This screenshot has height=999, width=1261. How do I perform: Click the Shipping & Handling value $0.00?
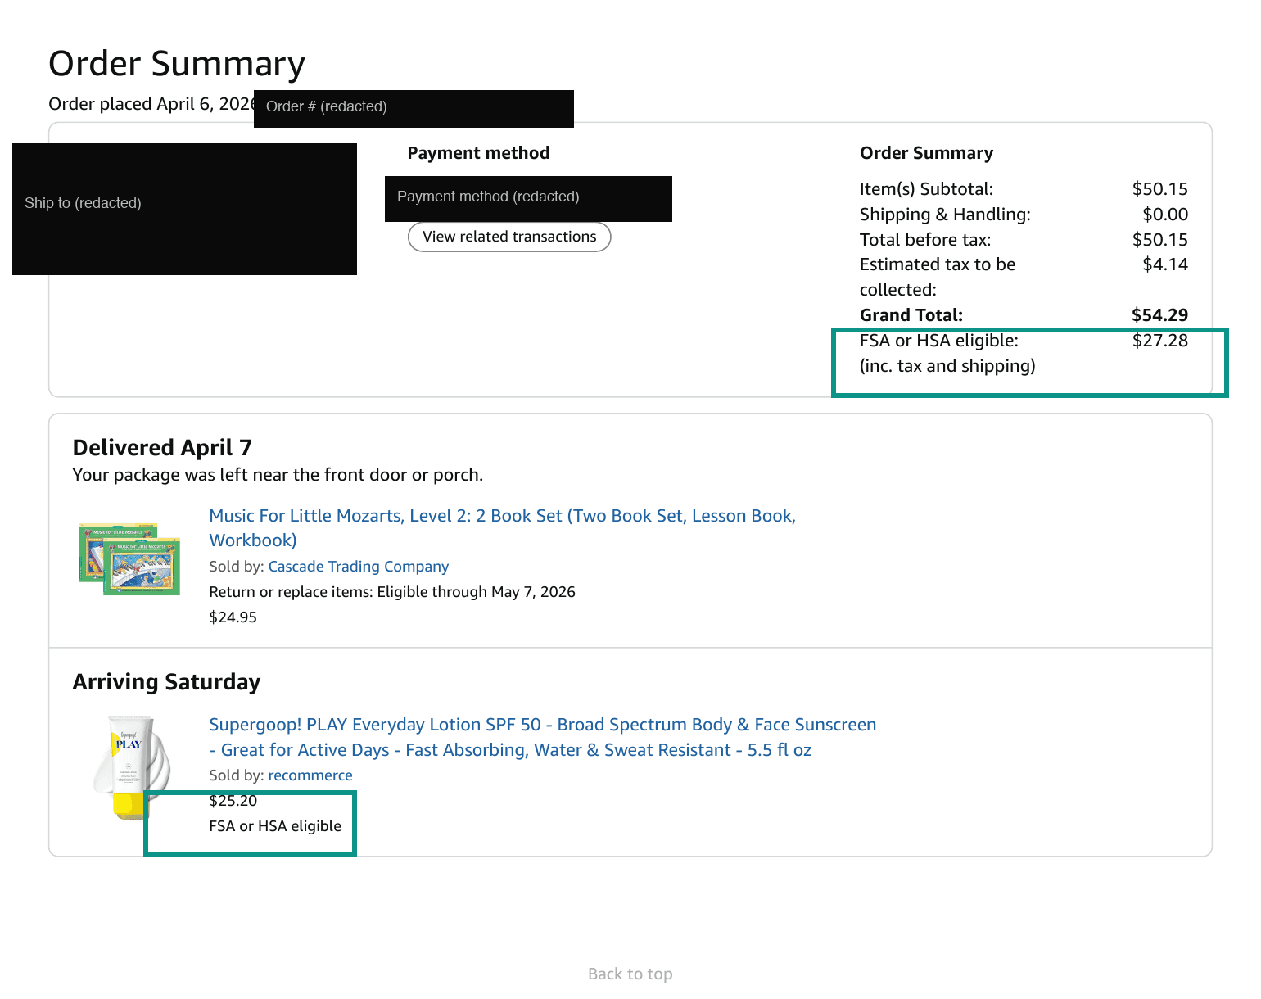point(1165,215)
